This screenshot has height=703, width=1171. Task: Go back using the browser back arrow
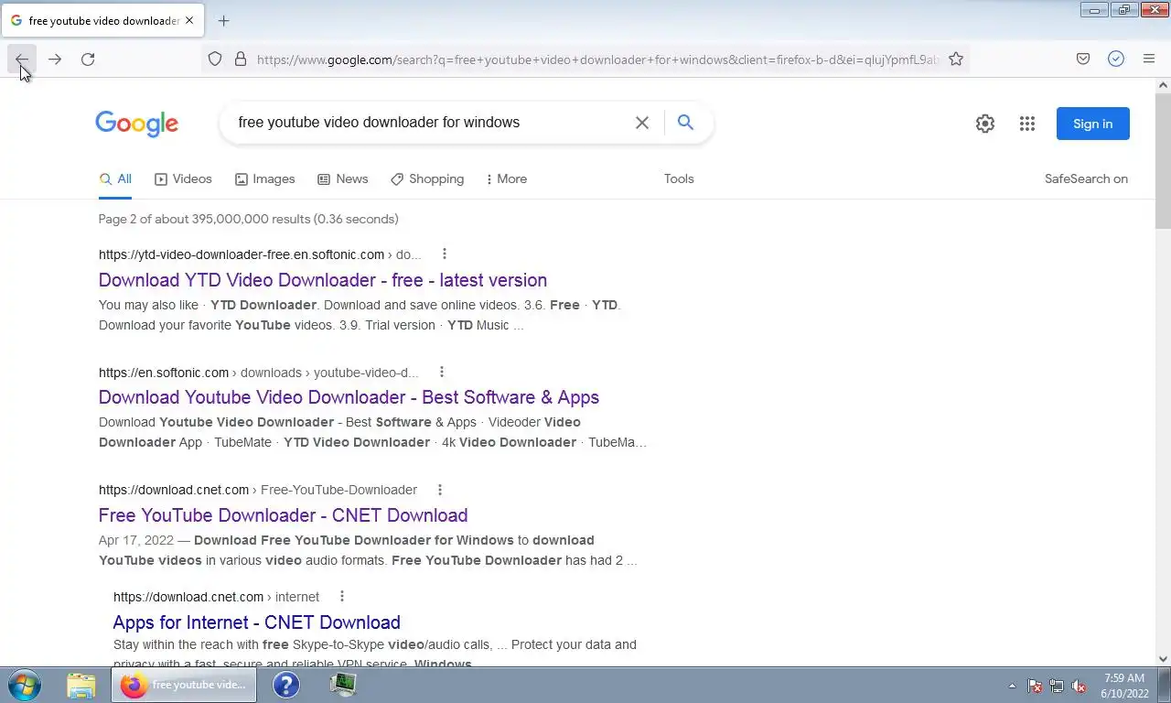[x=22, y=59]
